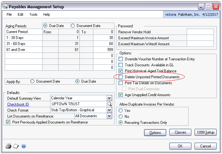Select Yes for duplicate invoices per vendor
Screen dimensions: 222x154
(120, 111)
